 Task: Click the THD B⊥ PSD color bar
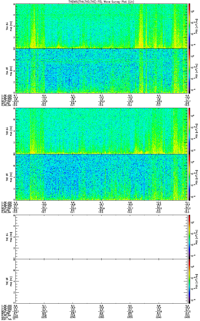tap(189, 131)
